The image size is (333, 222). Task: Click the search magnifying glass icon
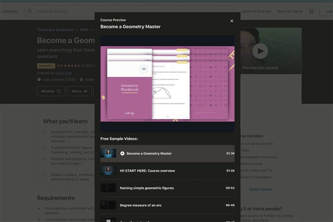(x=30, y=11)
